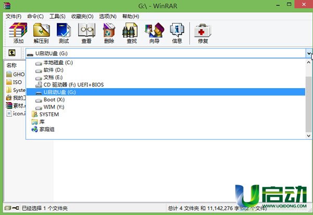Select CD 驱动器 (F:) UEFI+BIOS entry
Screen dimensions: 313x215
click(166, 85)
